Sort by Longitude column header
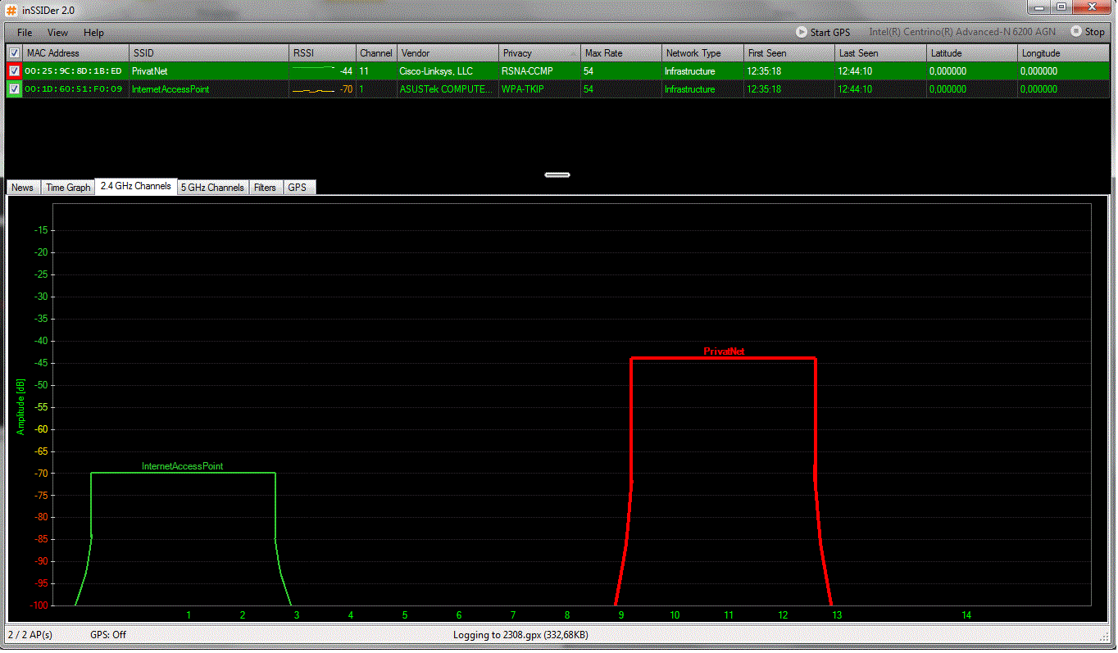 (1064, 53)
